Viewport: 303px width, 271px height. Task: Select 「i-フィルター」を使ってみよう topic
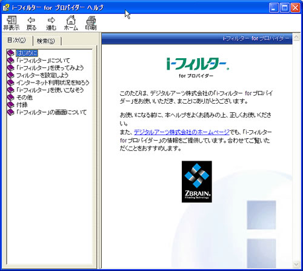pos(50,68)
